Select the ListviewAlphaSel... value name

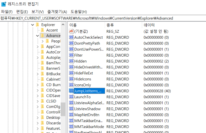pos(89,103)
